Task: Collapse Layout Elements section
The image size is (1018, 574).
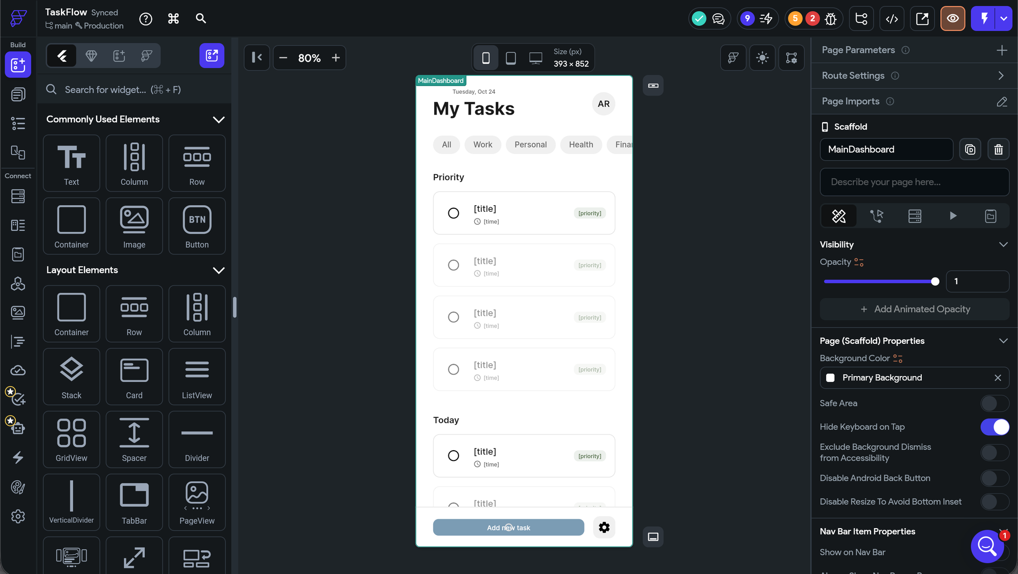Action: coord(218,270)
